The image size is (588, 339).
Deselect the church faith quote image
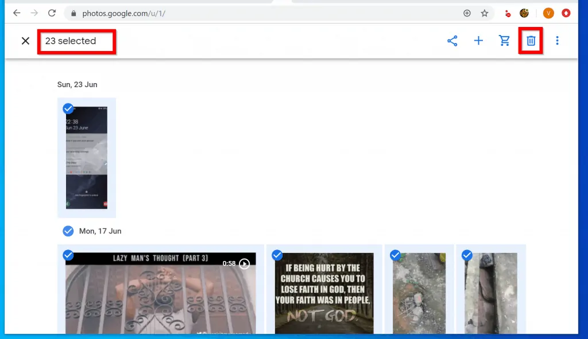(277, 255)
